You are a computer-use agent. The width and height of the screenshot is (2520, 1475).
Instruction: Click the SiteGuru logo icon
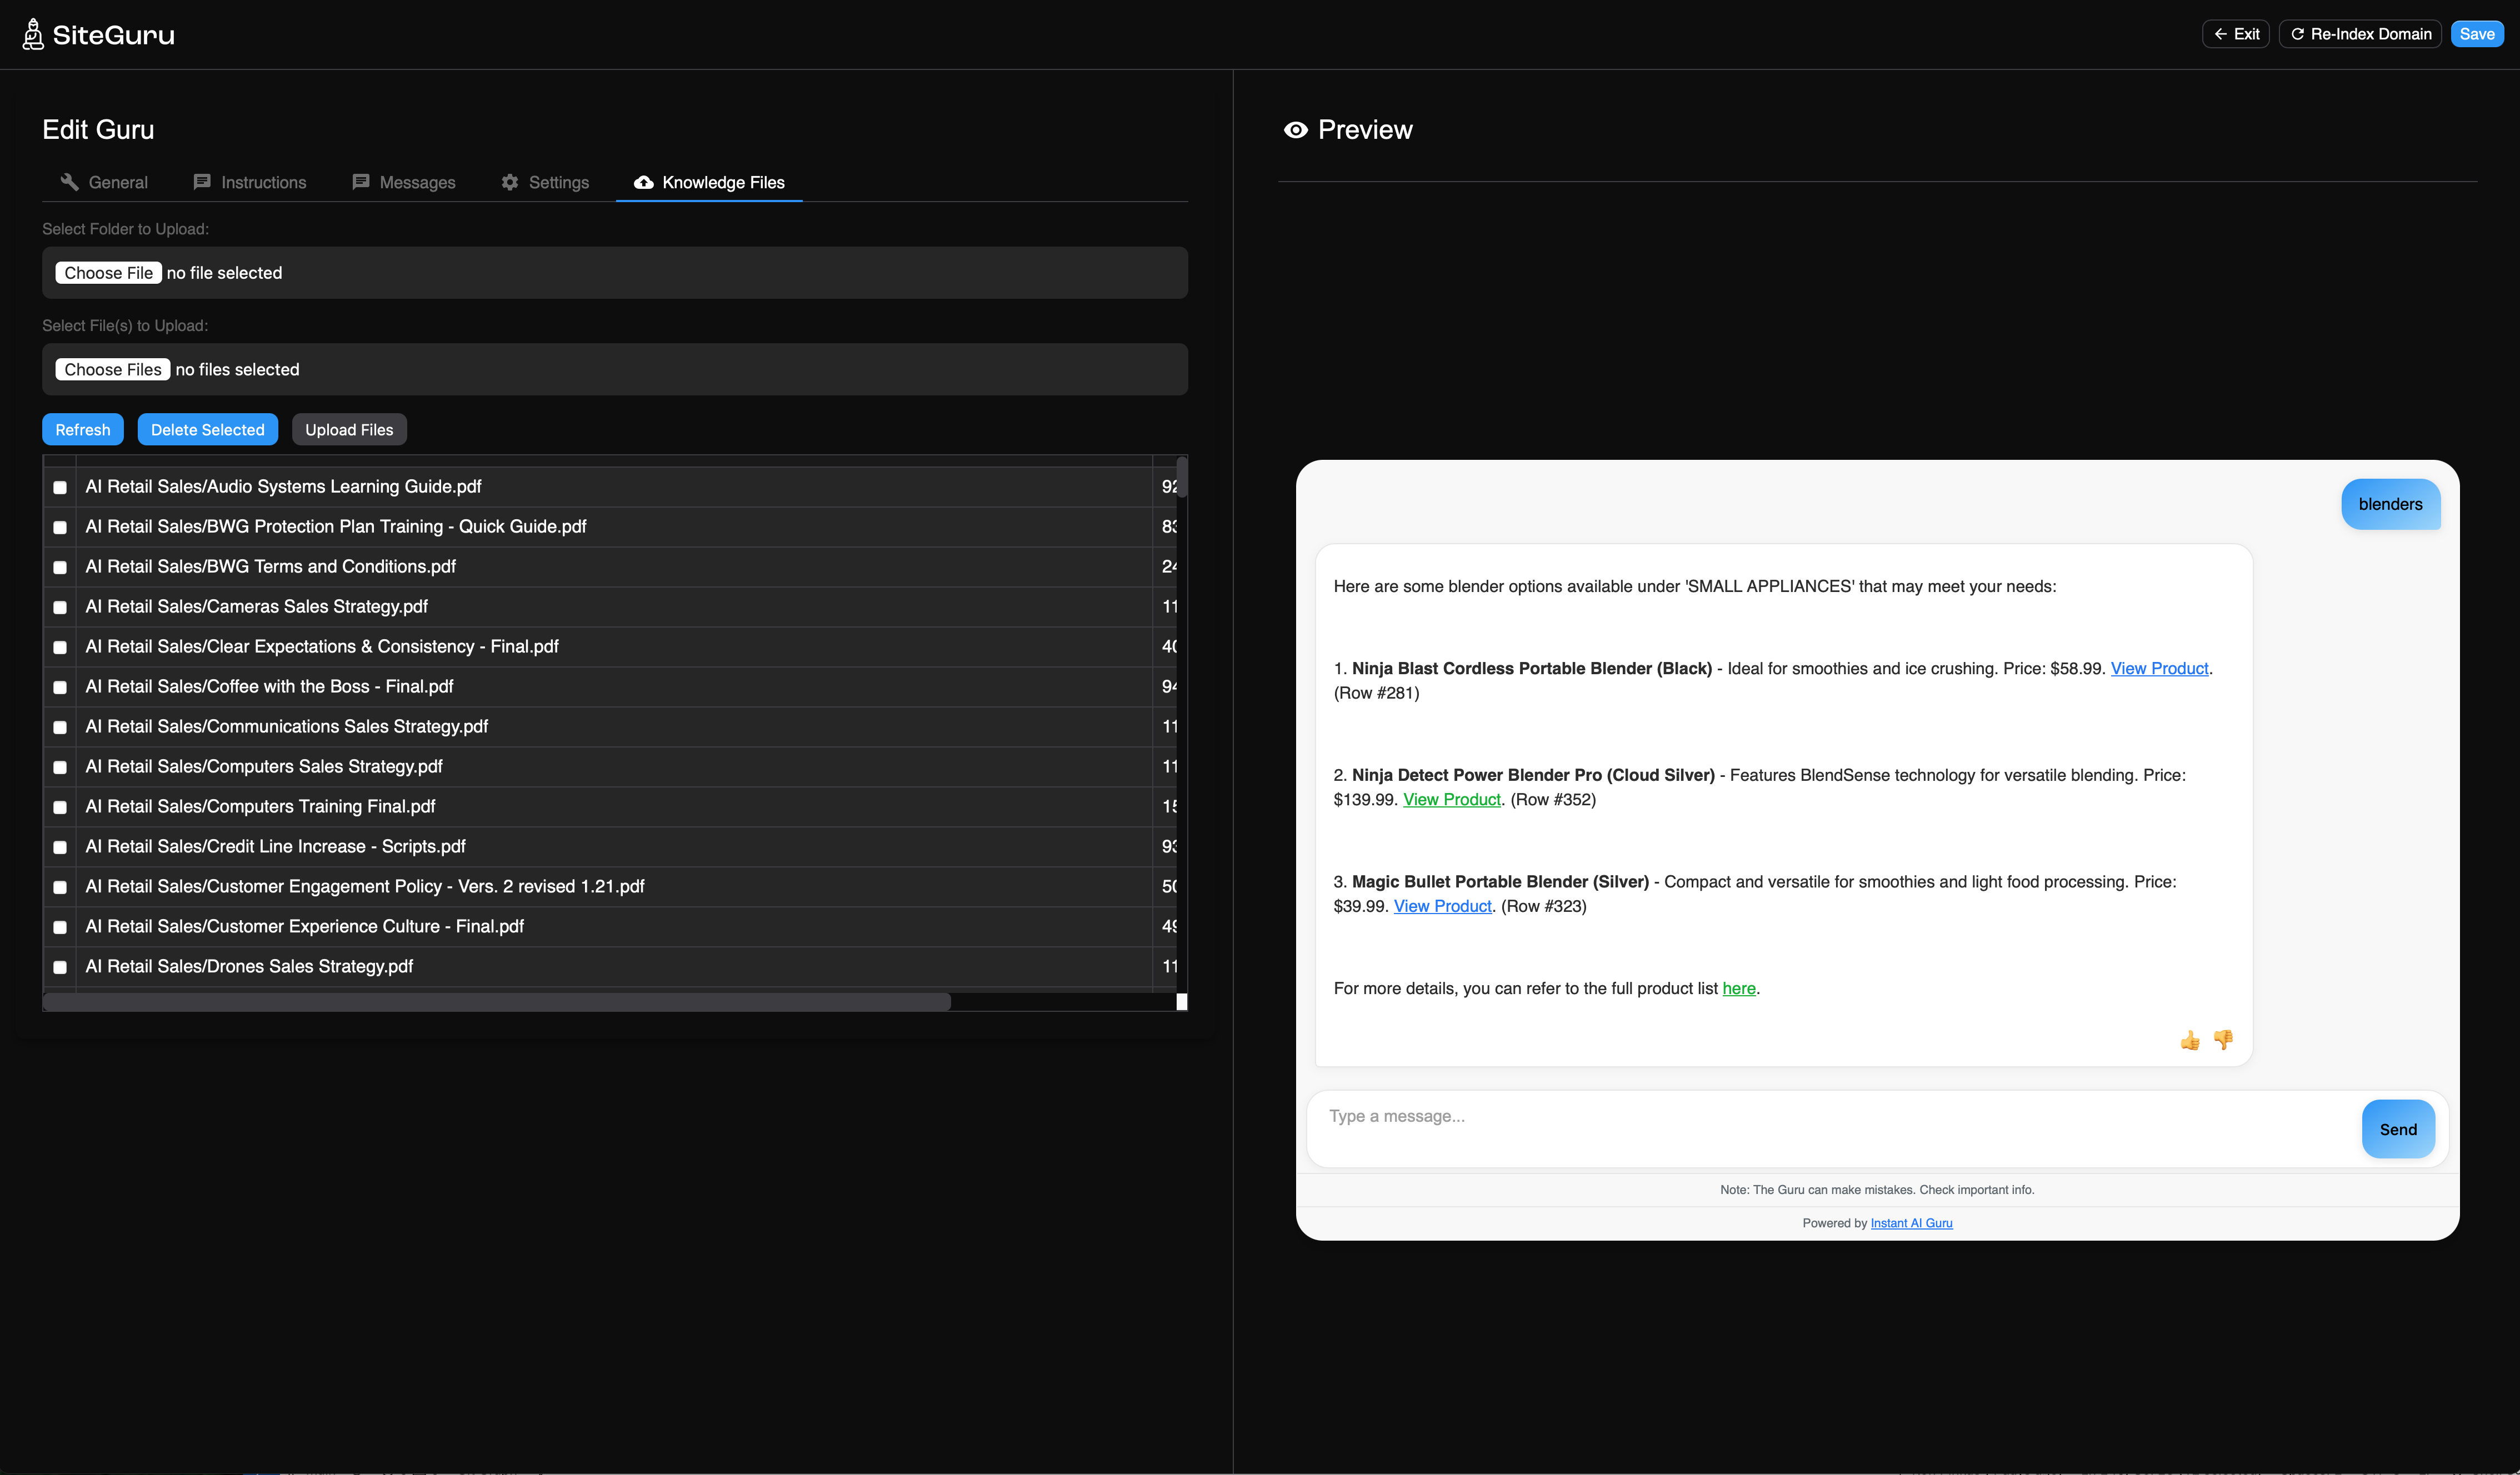(33, 34)
